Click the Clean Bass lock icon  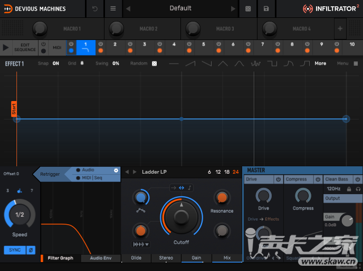point(349,189)
